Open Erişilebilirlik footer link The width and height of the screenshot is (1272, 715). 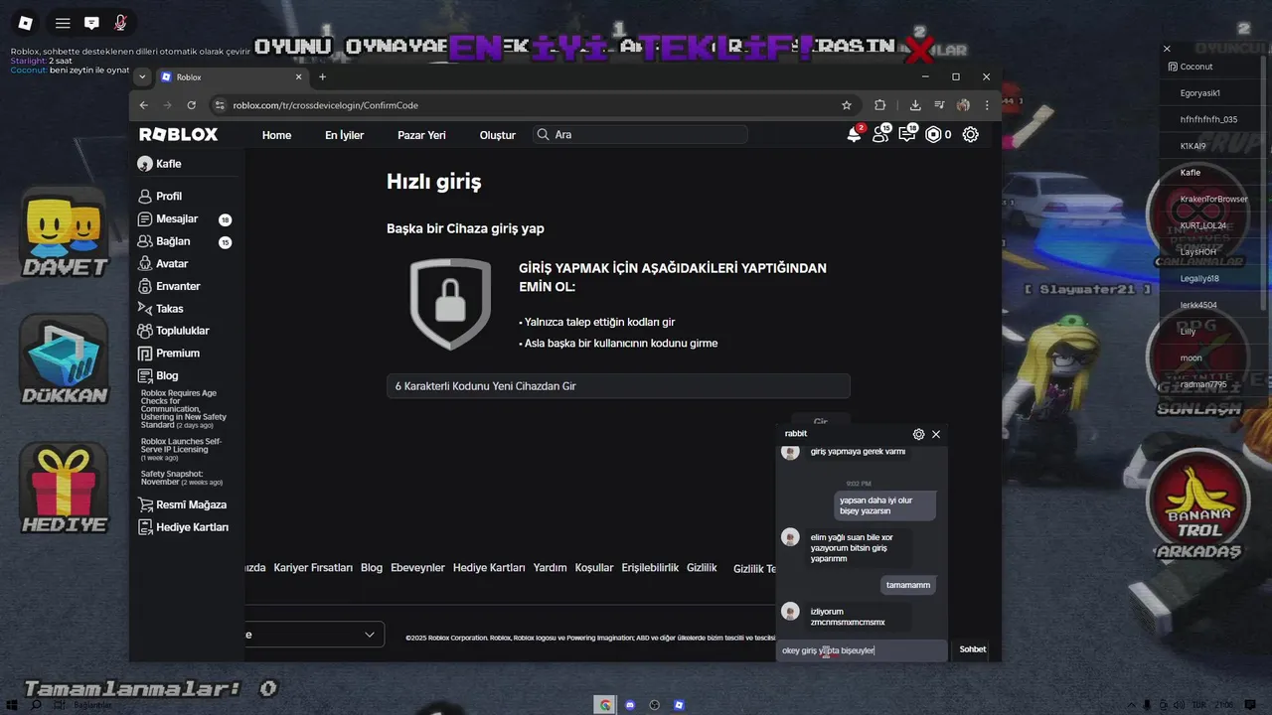(650, 568)
